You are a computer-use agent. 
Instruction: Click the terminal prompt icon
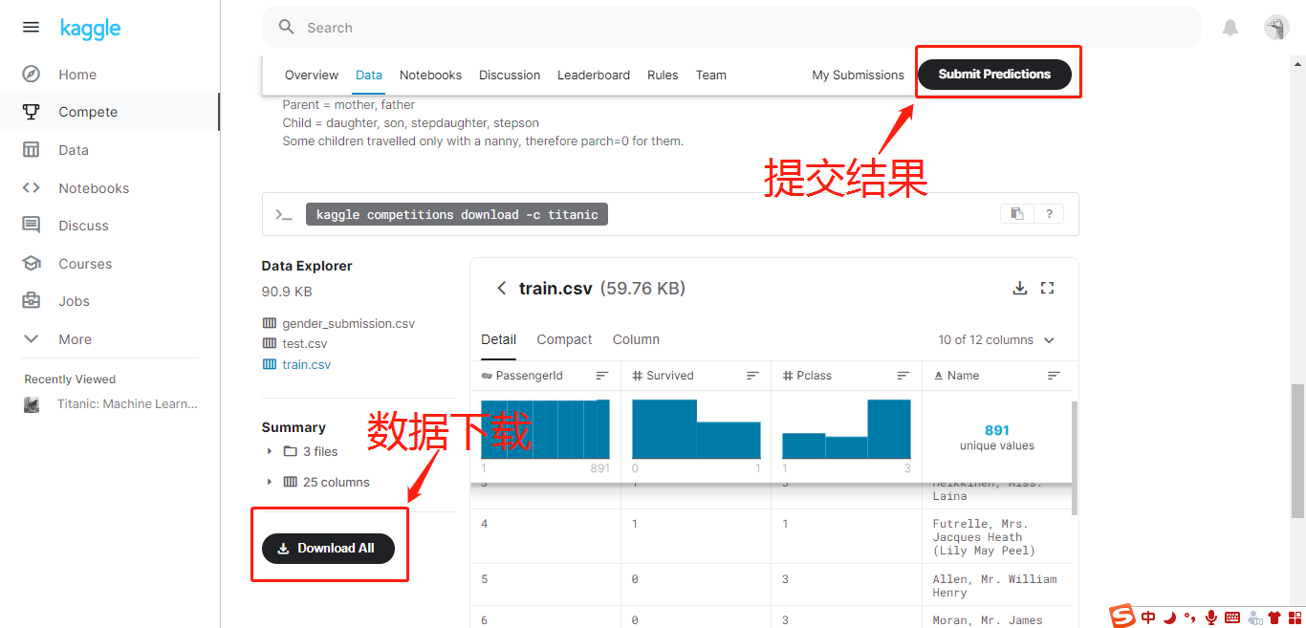click(x=283, y=214)
